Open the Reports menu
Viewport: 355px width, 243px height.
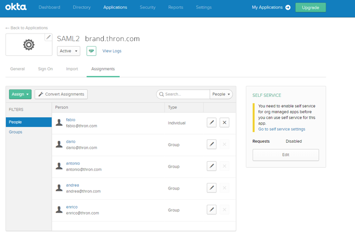coord(176,8)
